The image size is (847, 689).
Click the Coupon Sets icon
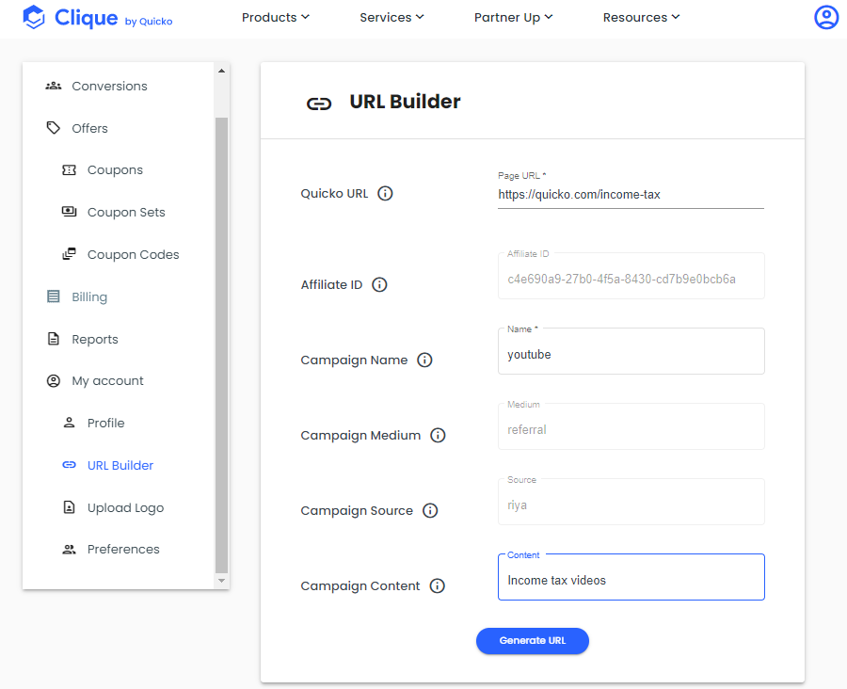(69, 212)
